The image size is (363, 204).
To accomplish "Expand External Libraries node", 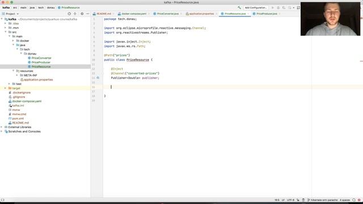I will click(x=2, y=127).
